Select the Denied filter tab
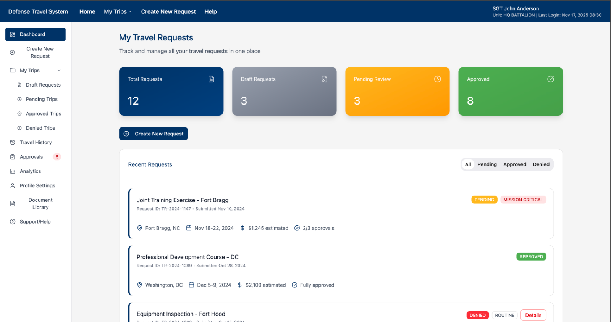 tap(541, 164)
